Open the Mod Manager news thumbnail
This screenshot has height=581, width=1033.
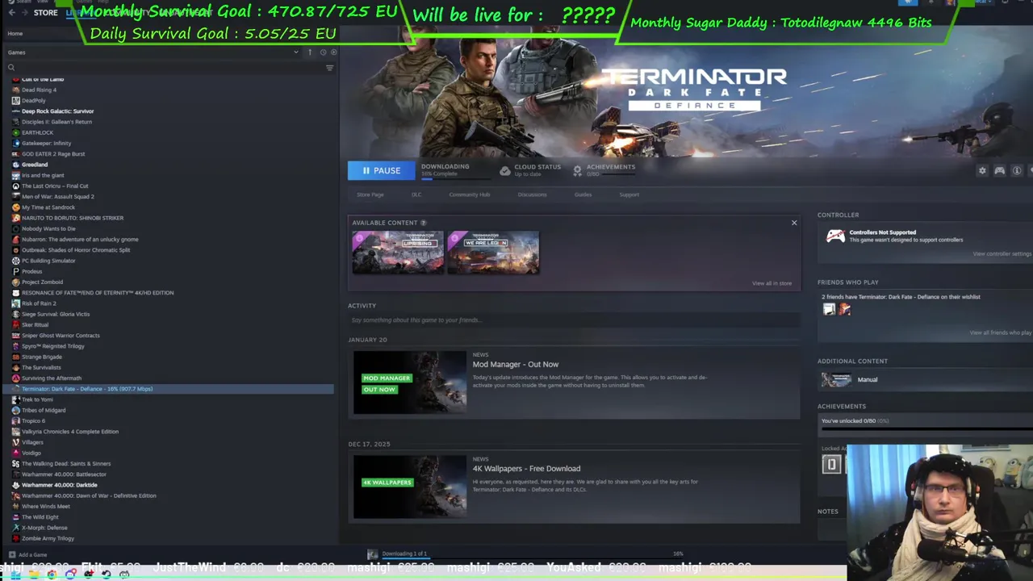click(409, 382)
